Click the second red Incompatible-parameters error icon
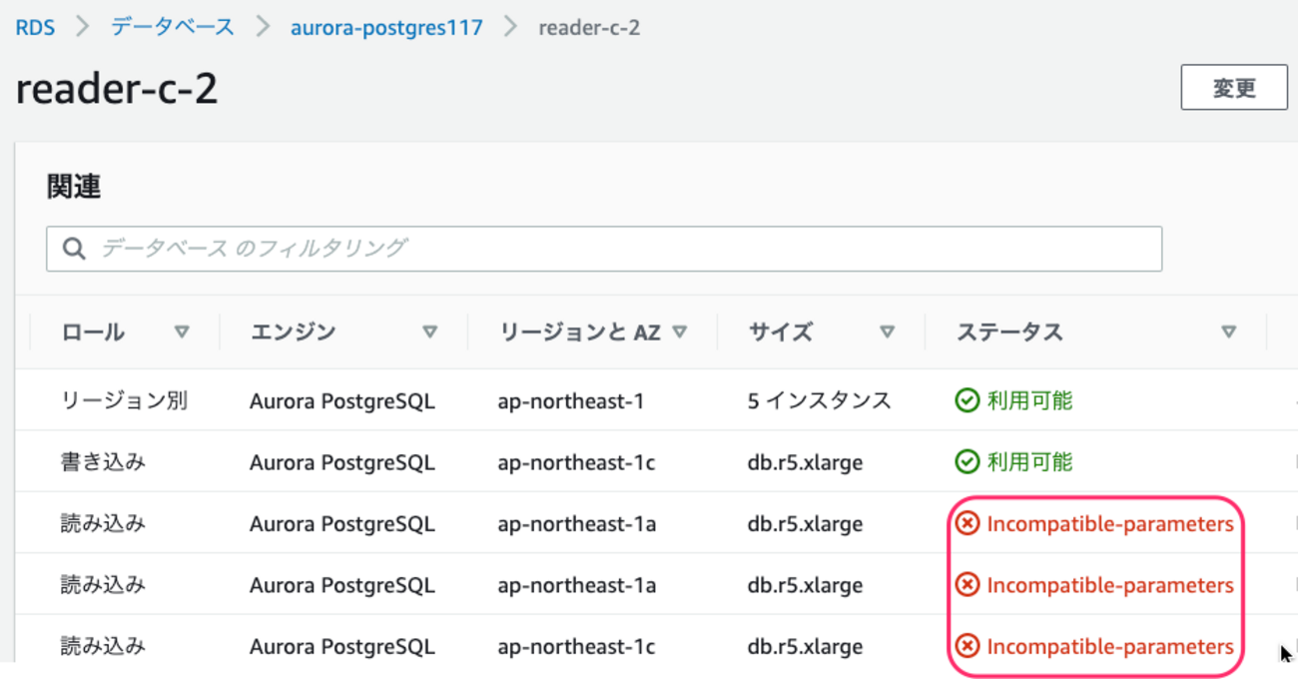 click(x=967, y=585)
